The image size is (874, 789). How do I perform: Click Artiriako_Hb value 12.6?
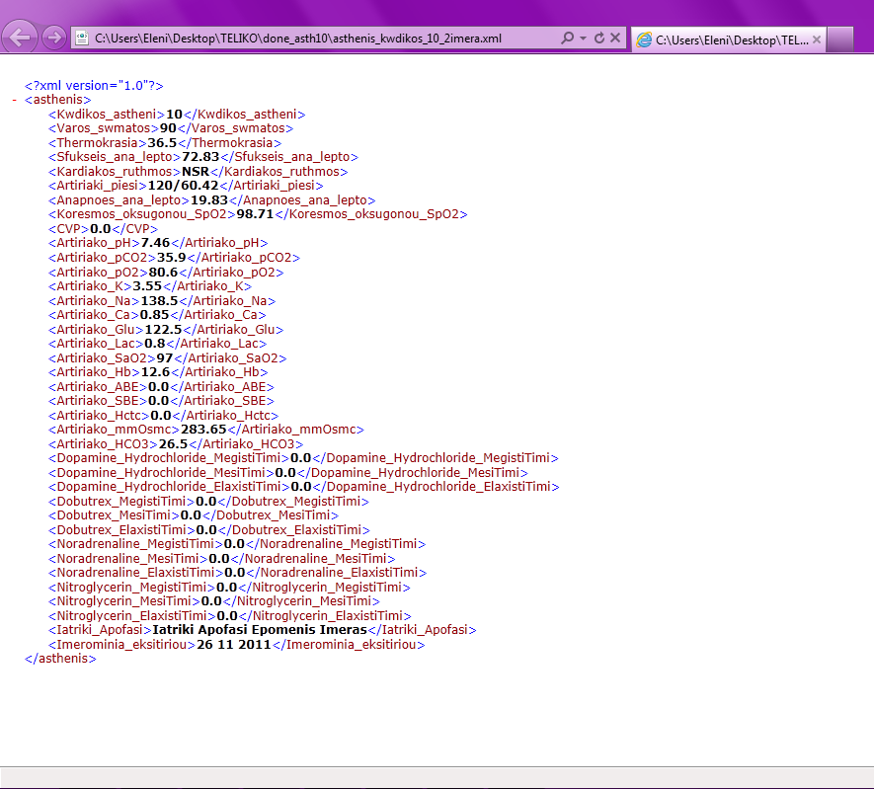[x=155, y=372]
